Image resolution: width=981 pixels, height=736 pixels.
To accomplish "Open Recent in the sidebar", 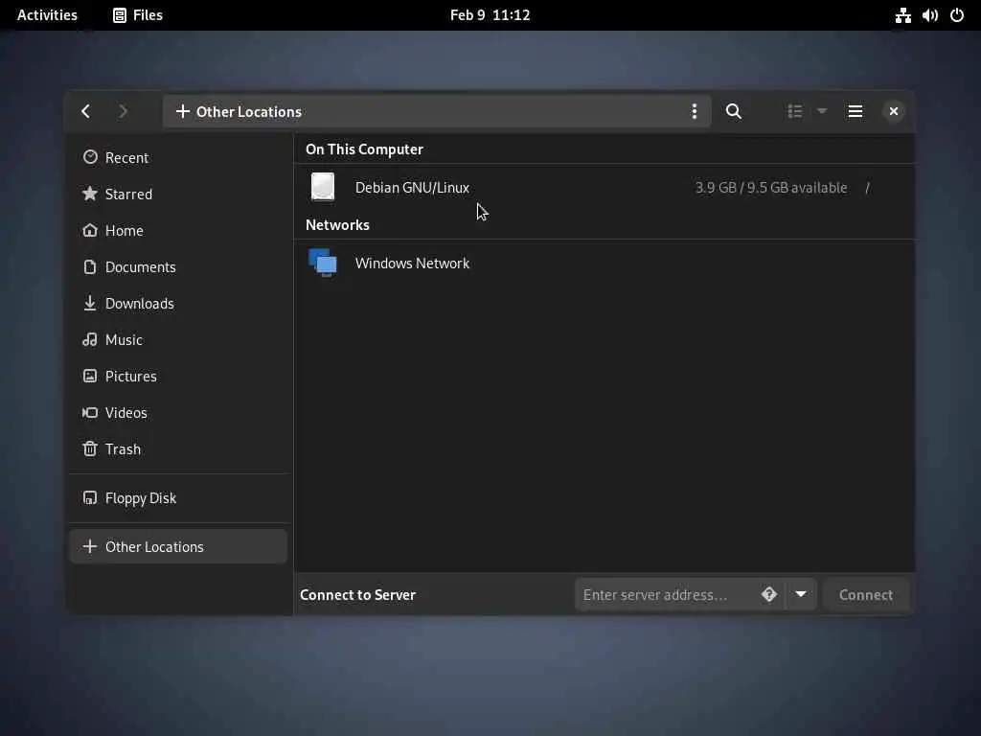I will pos(177,158).
